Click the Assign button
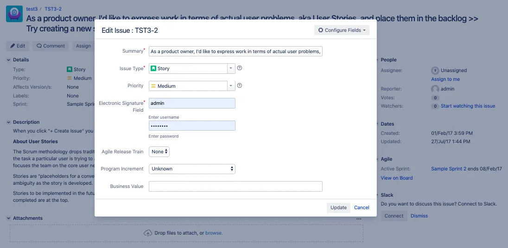The width and height of the screenshot is (508, 248). pos(83,46)
